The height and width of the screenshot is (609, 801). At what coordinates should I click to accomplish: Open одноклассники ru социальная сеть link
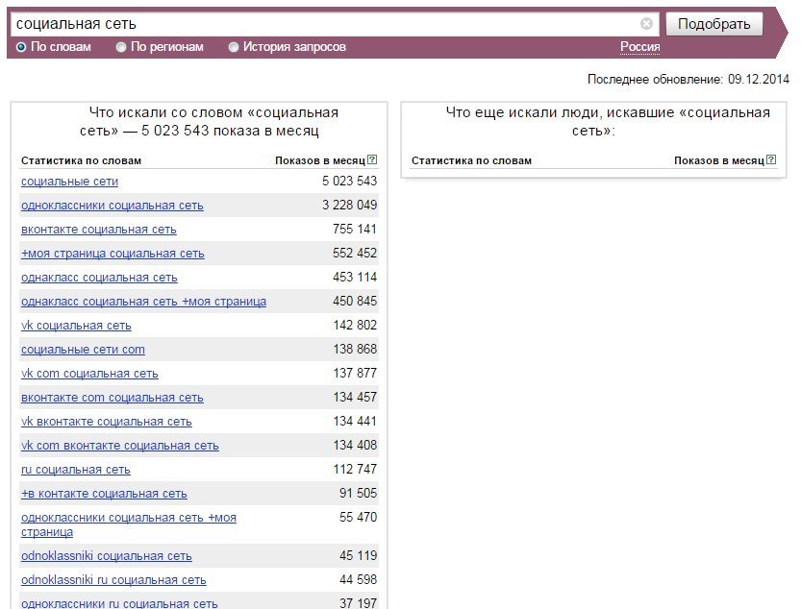point(119,603)
